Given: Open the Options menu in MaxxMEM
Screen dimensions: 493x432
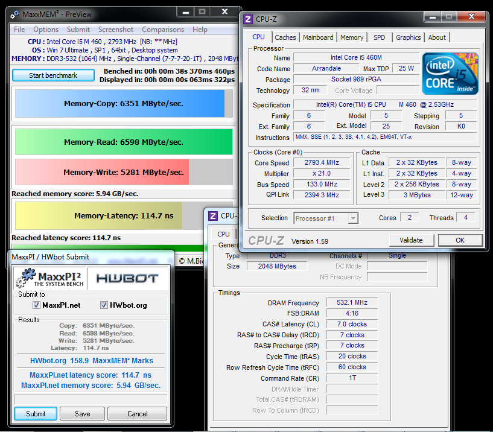Looking at the screenshot, I should pos(46,30).
